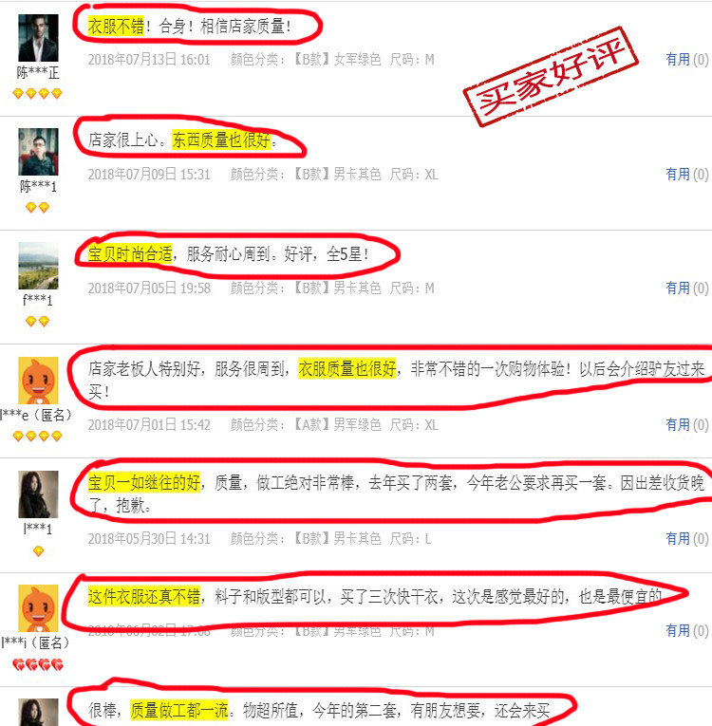
Task: Click the username 陈***1
Action: (x=38, y=187)
